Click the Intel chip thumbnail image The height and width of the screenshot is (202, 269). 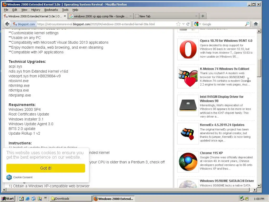[188, 105]
